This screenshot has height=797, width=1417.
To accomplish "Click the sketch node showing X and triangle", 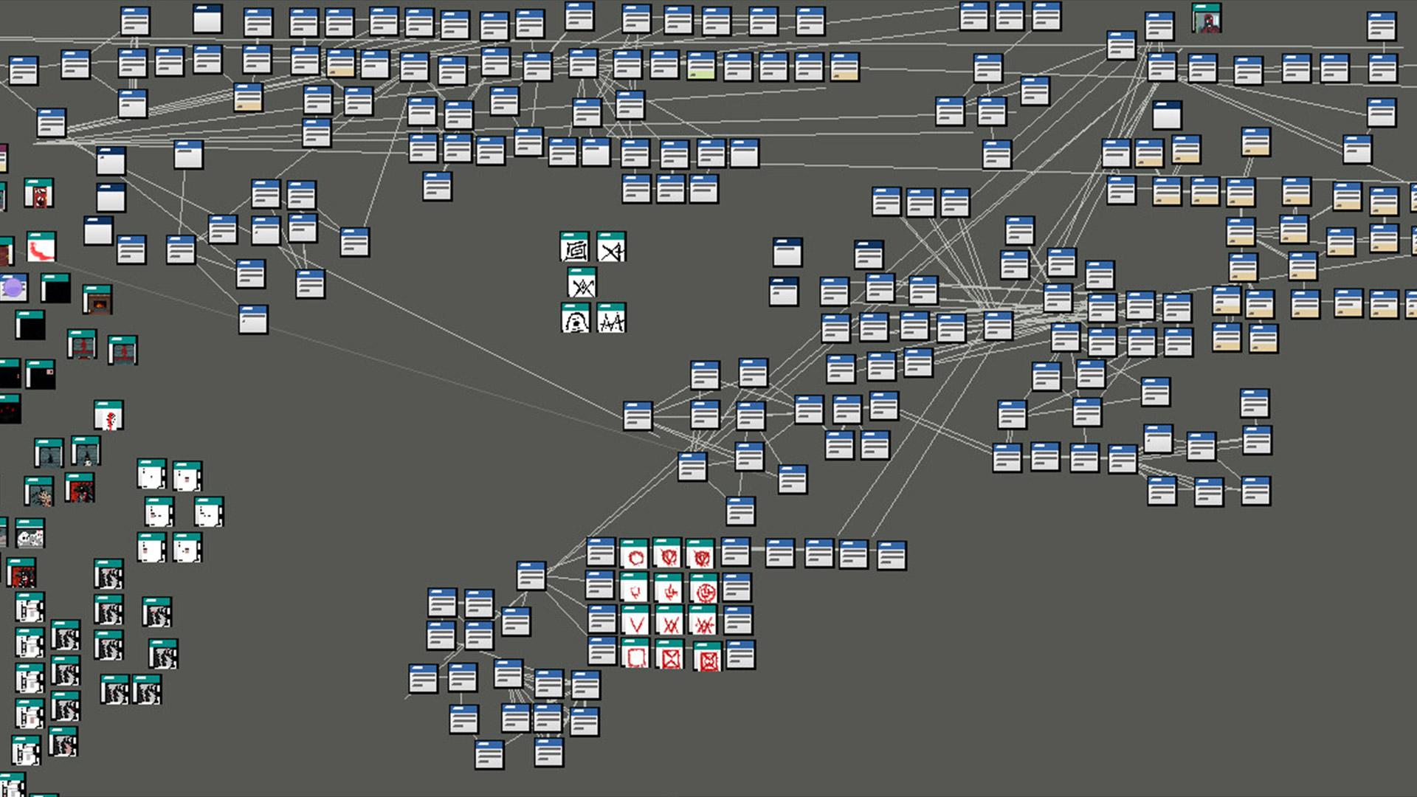I will click(611, 249).
